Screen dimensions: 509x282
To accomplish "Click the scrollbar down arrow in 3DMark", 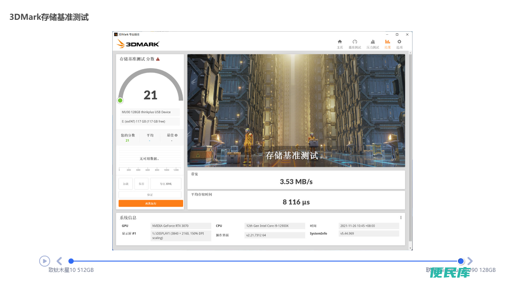I will [x=411, y=248].
